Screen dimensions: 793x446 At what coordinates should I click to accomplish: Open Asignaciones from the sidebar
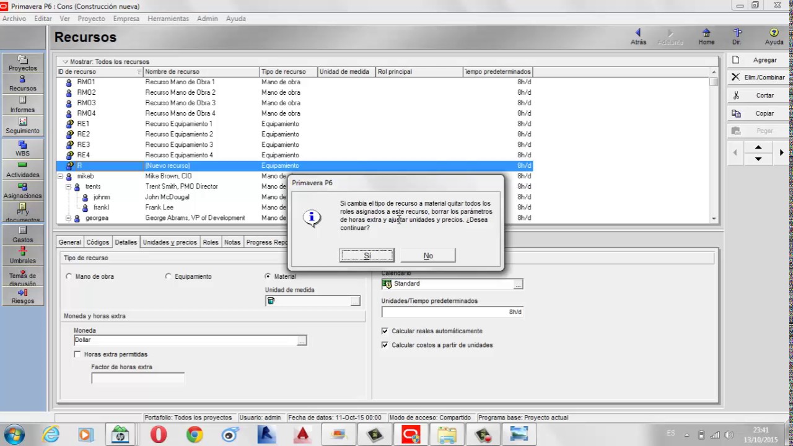[22, 191]
